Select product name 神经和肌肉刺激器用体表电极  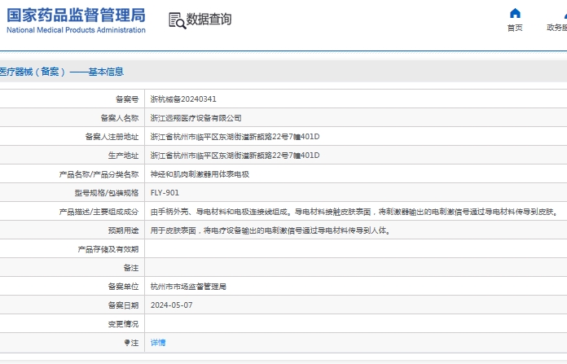pos(200,174)
